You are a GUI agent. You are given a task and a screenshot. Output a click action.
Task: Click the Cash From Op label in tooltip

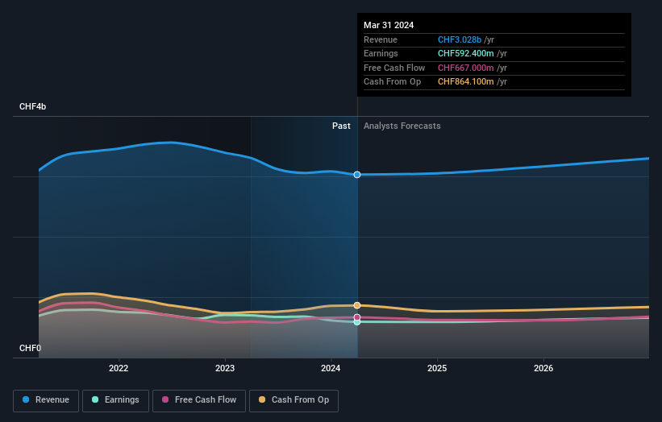(392, 82)
